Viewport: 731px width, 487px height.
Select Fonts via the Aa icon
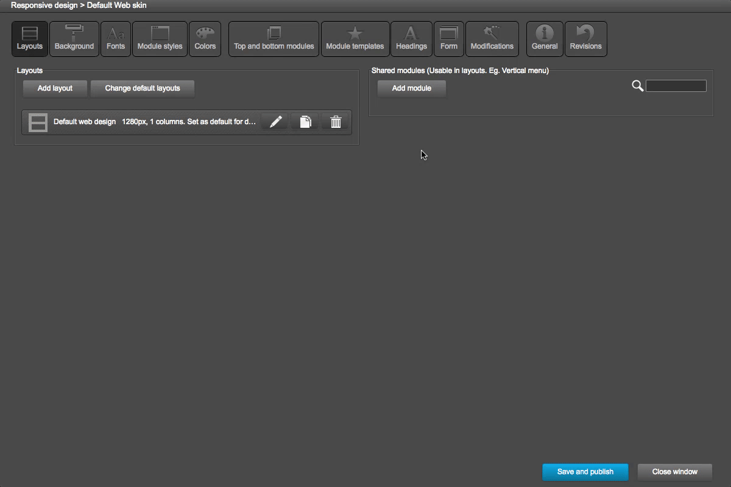pyautogui.click(x=116, y=38)
